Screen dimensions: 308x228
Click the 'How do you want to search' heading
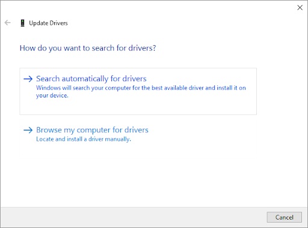point(88,48)
